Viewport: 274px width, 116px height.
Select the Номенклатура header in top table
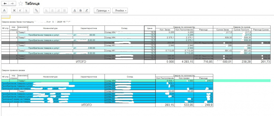pyautogui.click(x=50, y=28)
